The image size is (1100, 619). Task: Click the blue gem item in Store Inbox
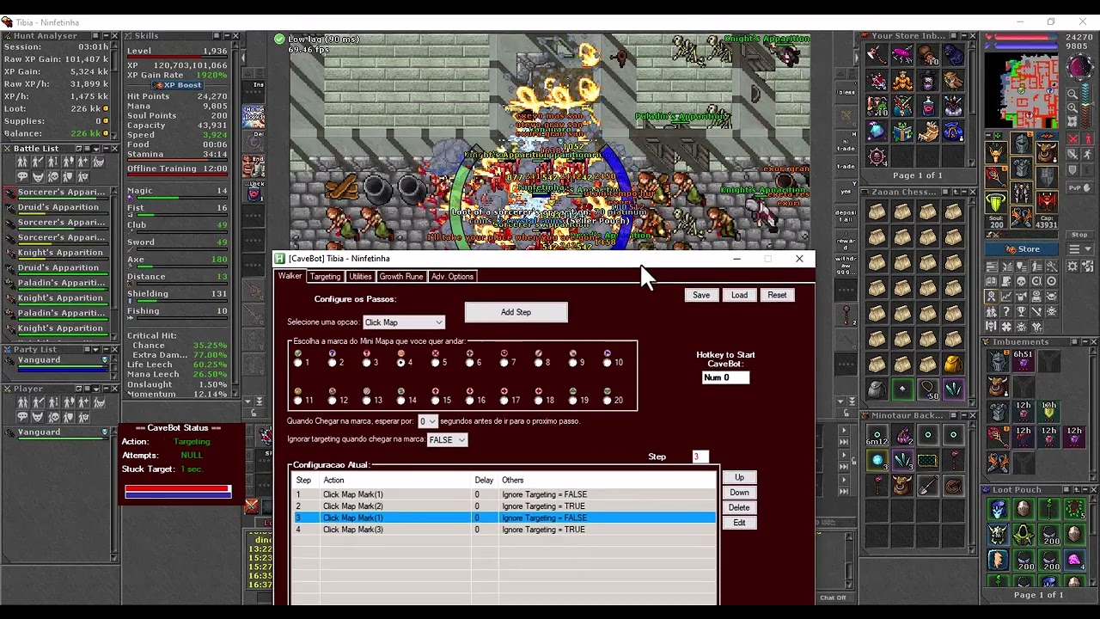click(x=877, y=131)
